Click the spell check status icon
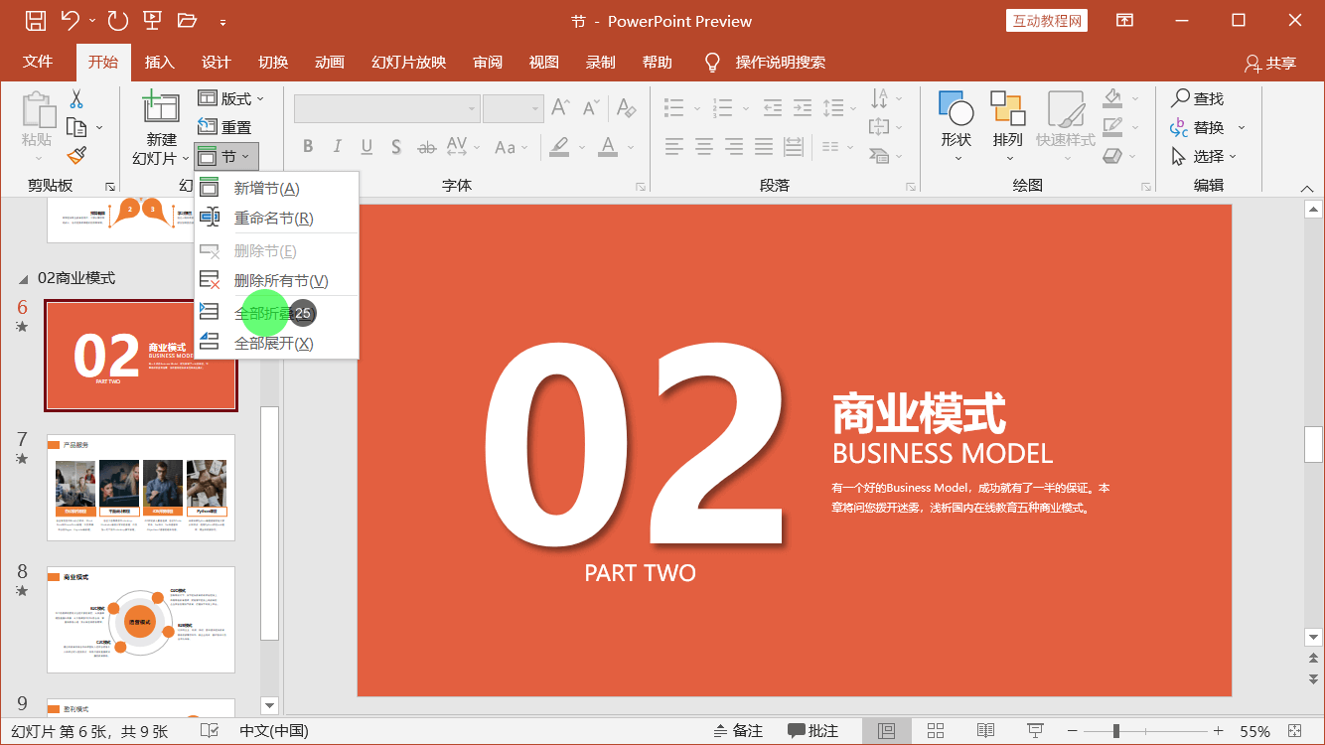The height and width of the screenshot is (745, 1325). pyautogui.click(x=210, y=731)
